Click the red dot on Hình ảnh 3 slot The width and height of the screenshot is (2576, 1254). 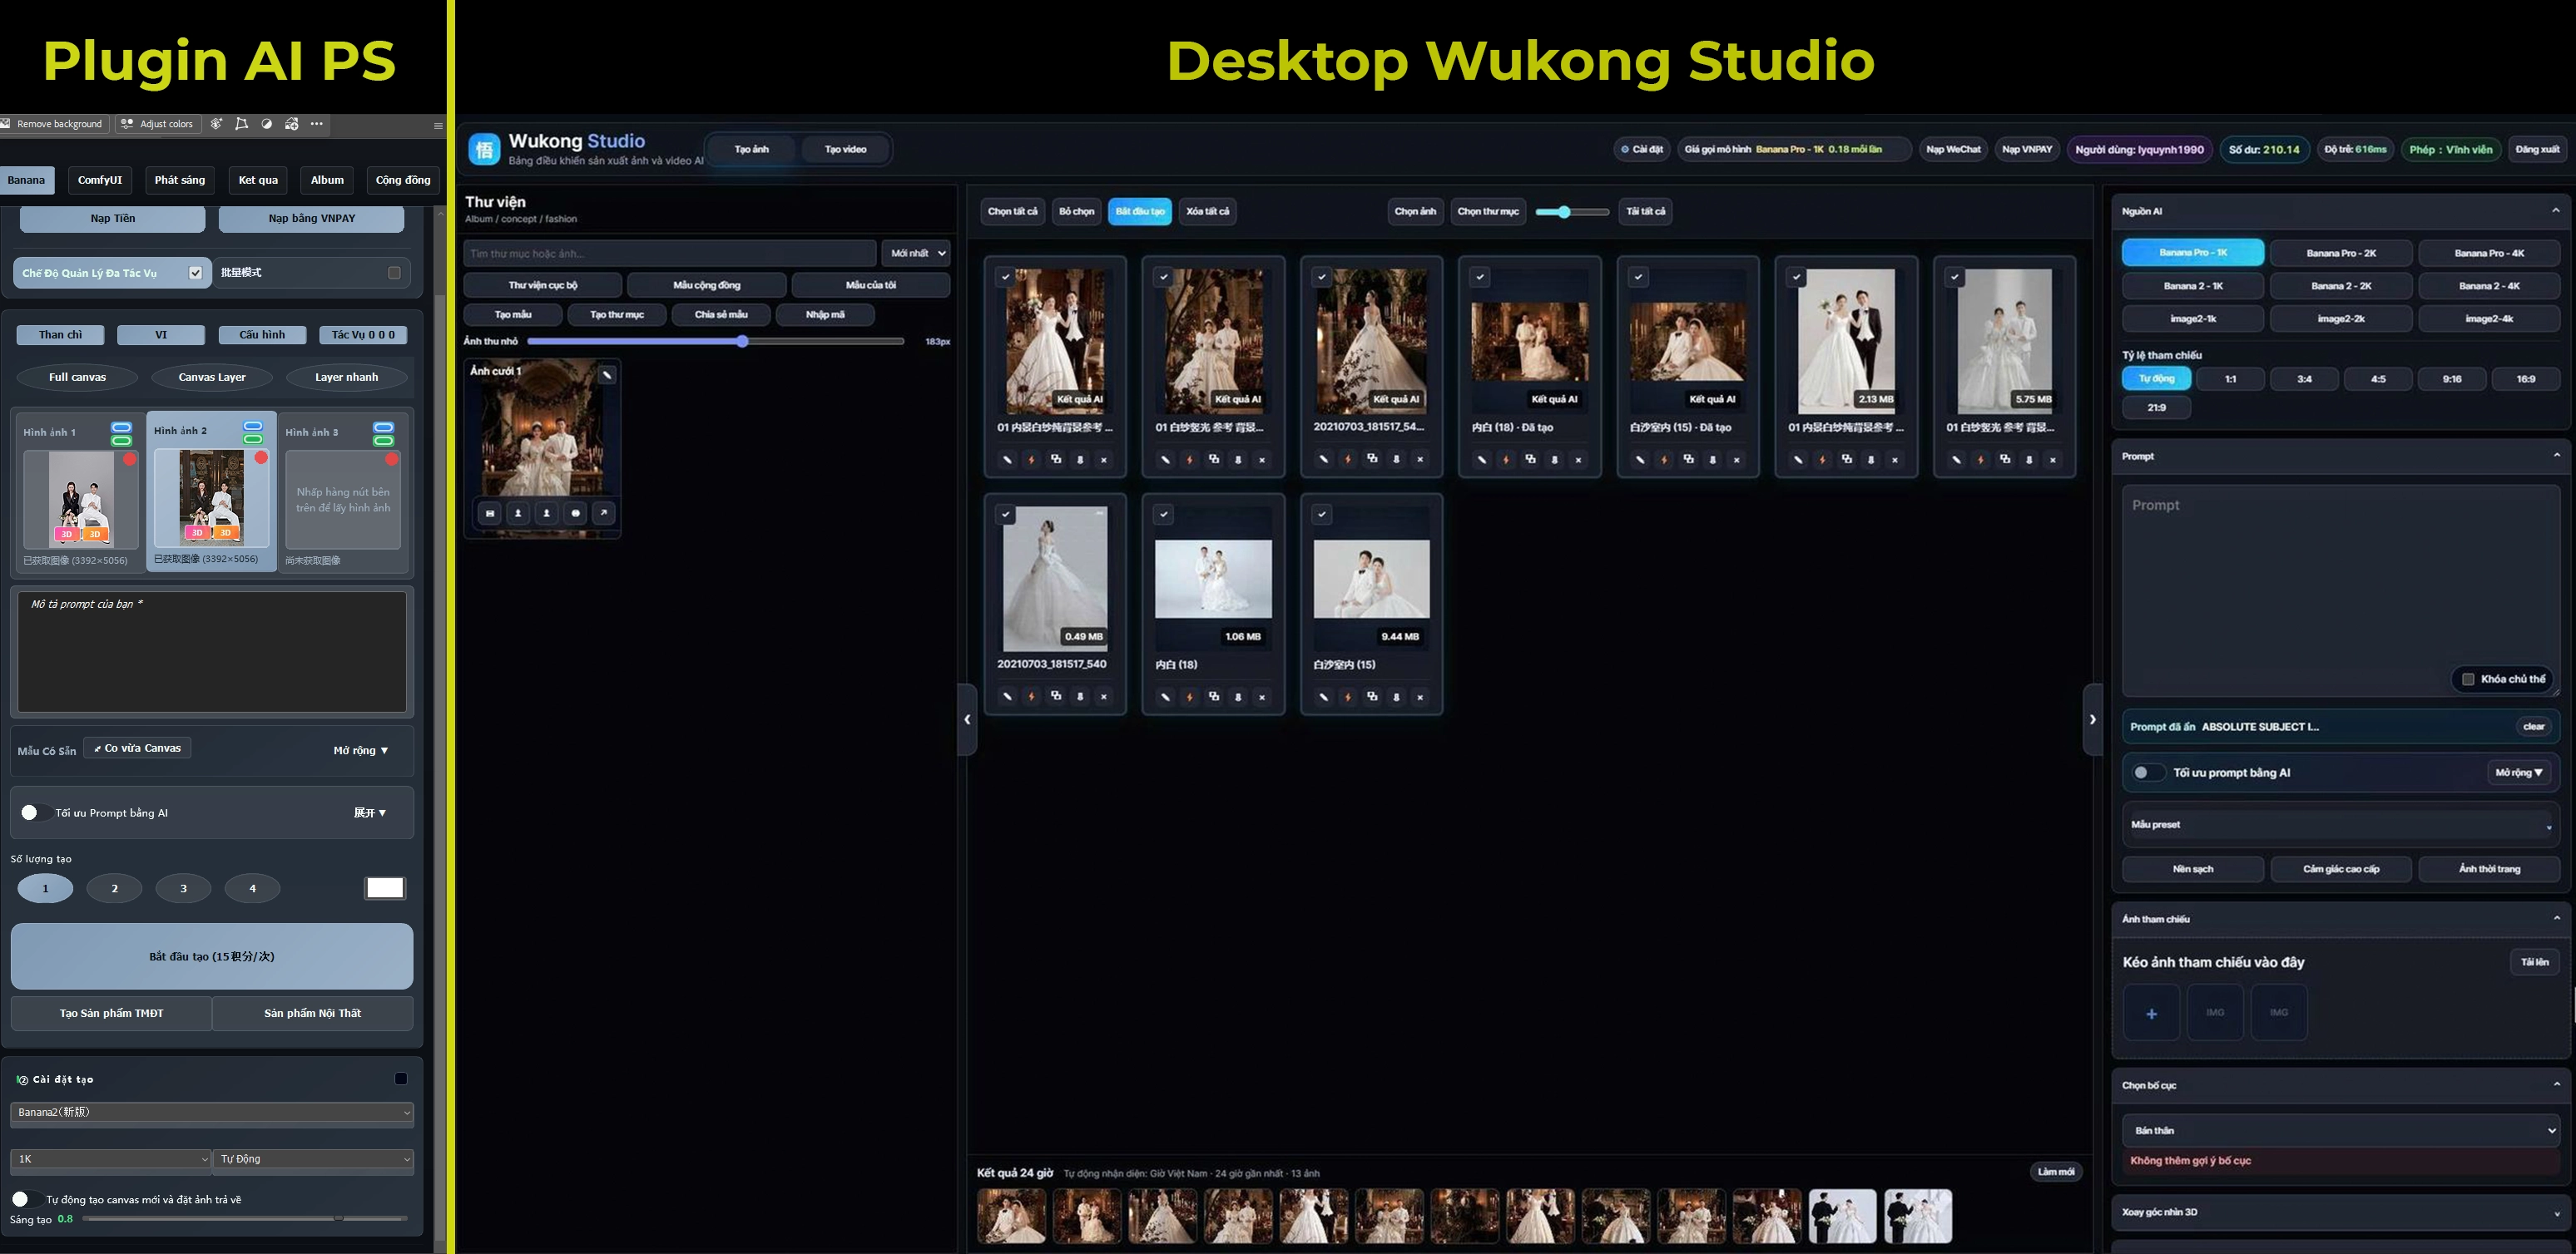pos(392,460)
